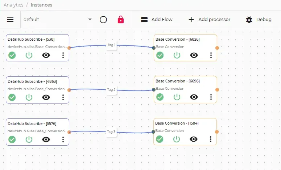The image size is (281, 170).
Task: Click output port of Base Conversion [6826]
Action: 217,48
